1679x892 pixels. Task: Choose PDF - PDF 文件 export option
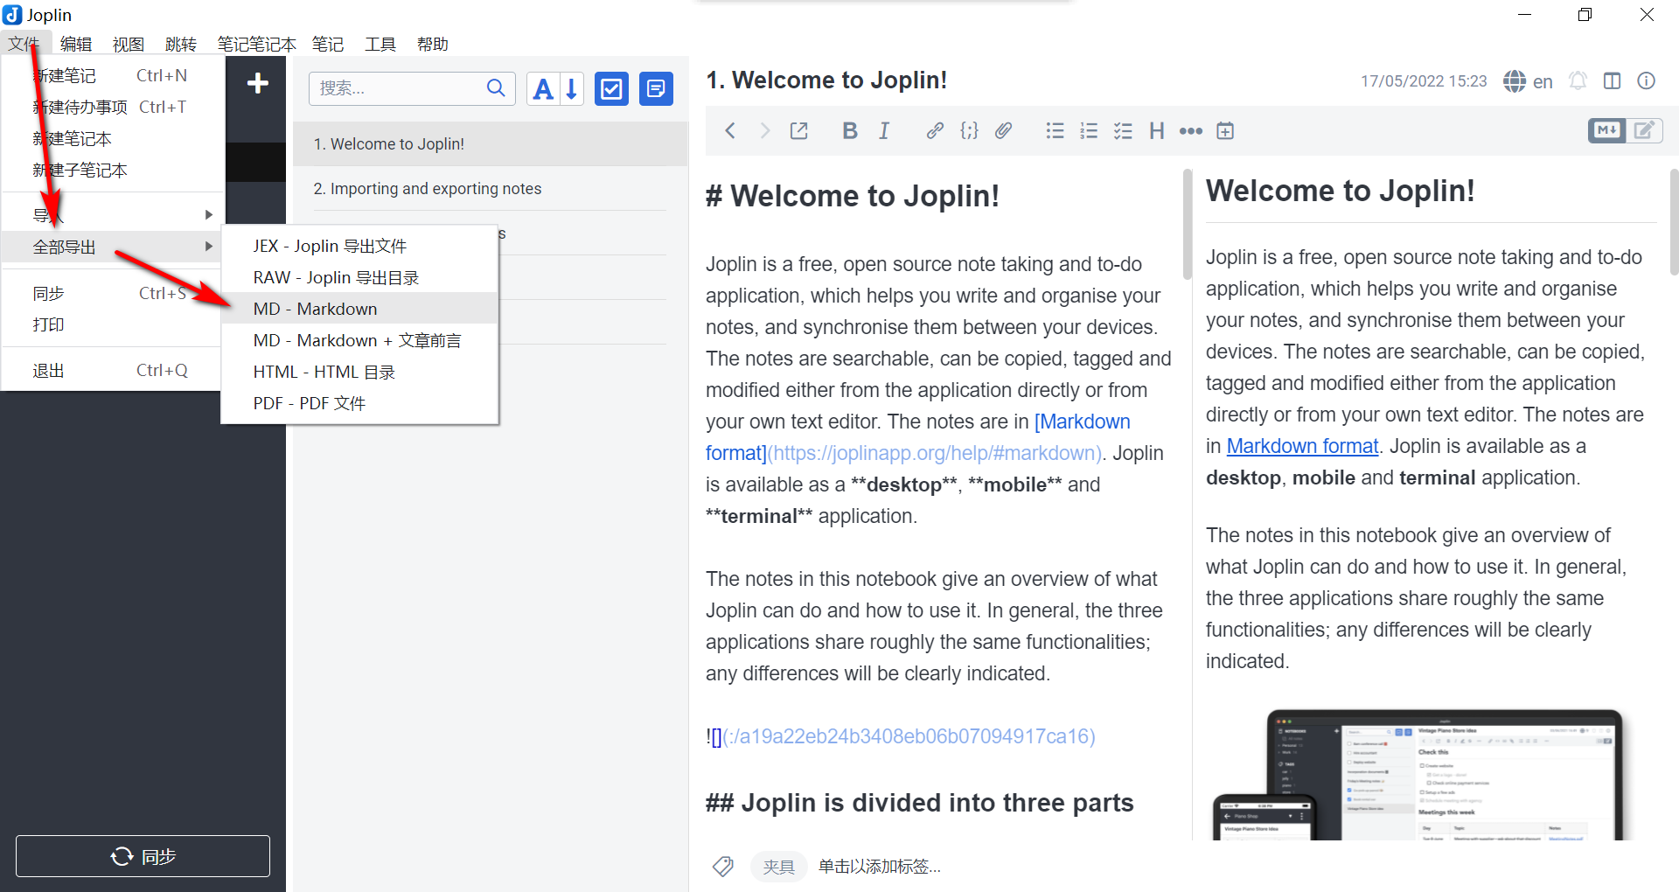click(x=310, y=403)
